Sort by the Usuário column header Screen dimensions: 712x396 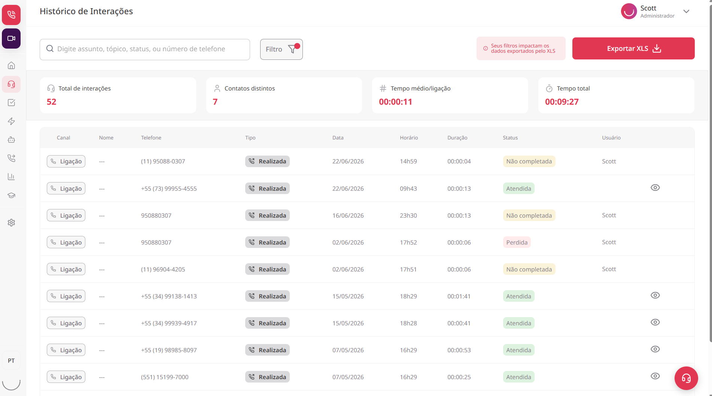click(611, 138)
